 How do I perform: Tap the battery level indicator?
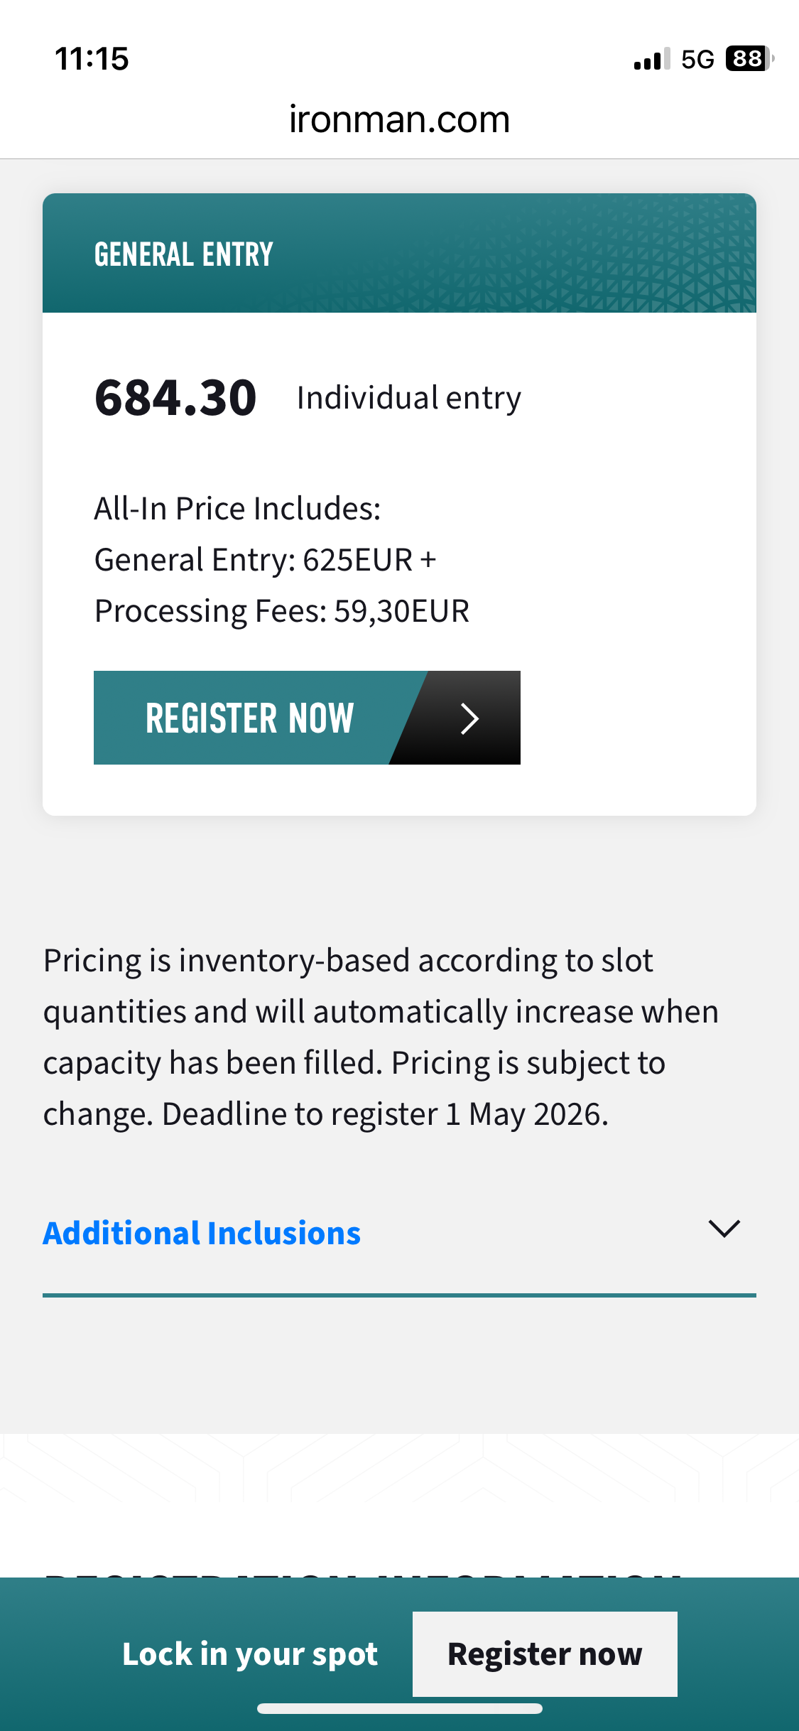tap(749, 59)
